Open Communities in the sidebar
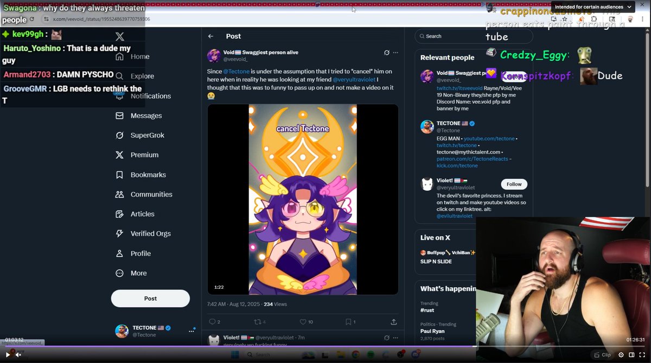 pyautogui.click(x=144, y=195)
